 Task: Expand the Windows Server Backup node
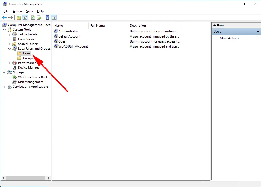click(x=10, y=77)
